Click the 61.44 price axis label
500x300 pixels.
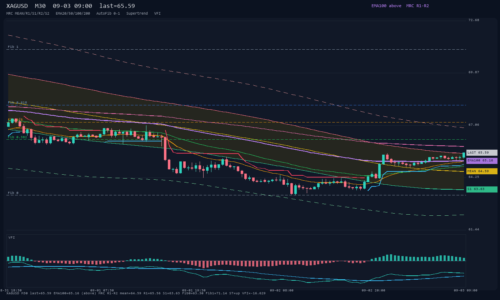(x=474, y=229)
